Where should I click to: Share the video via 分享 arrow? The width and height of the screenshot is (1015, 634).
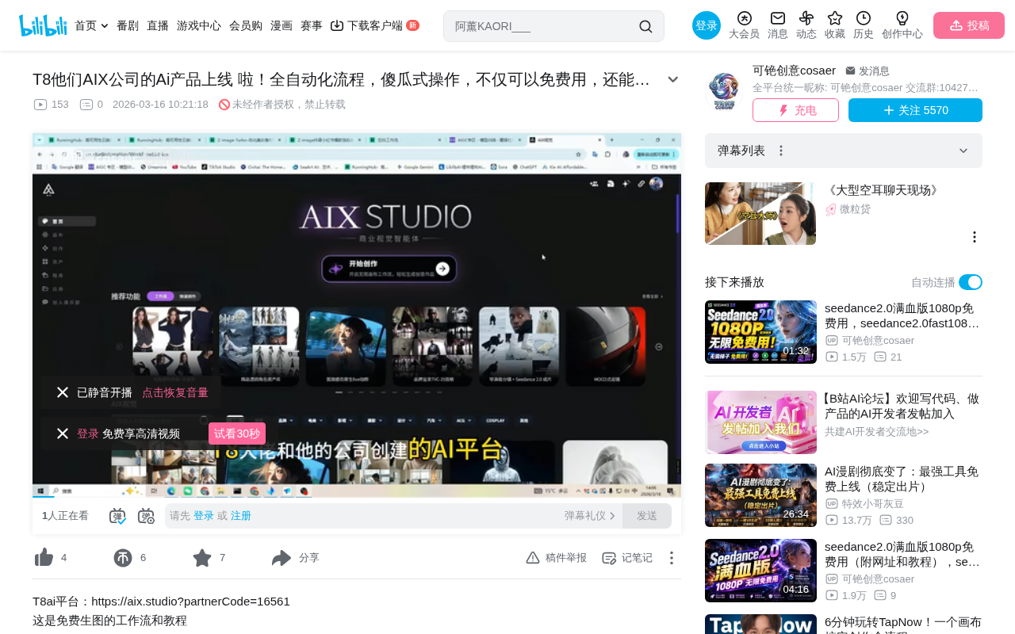(282, 558)
